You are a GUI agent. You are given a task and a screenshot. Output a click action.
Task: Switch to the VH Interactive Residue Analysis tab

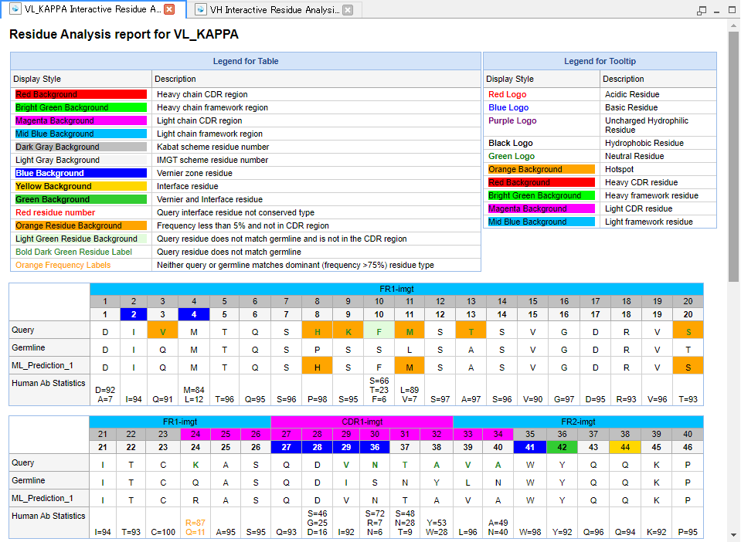pos(274,10)
